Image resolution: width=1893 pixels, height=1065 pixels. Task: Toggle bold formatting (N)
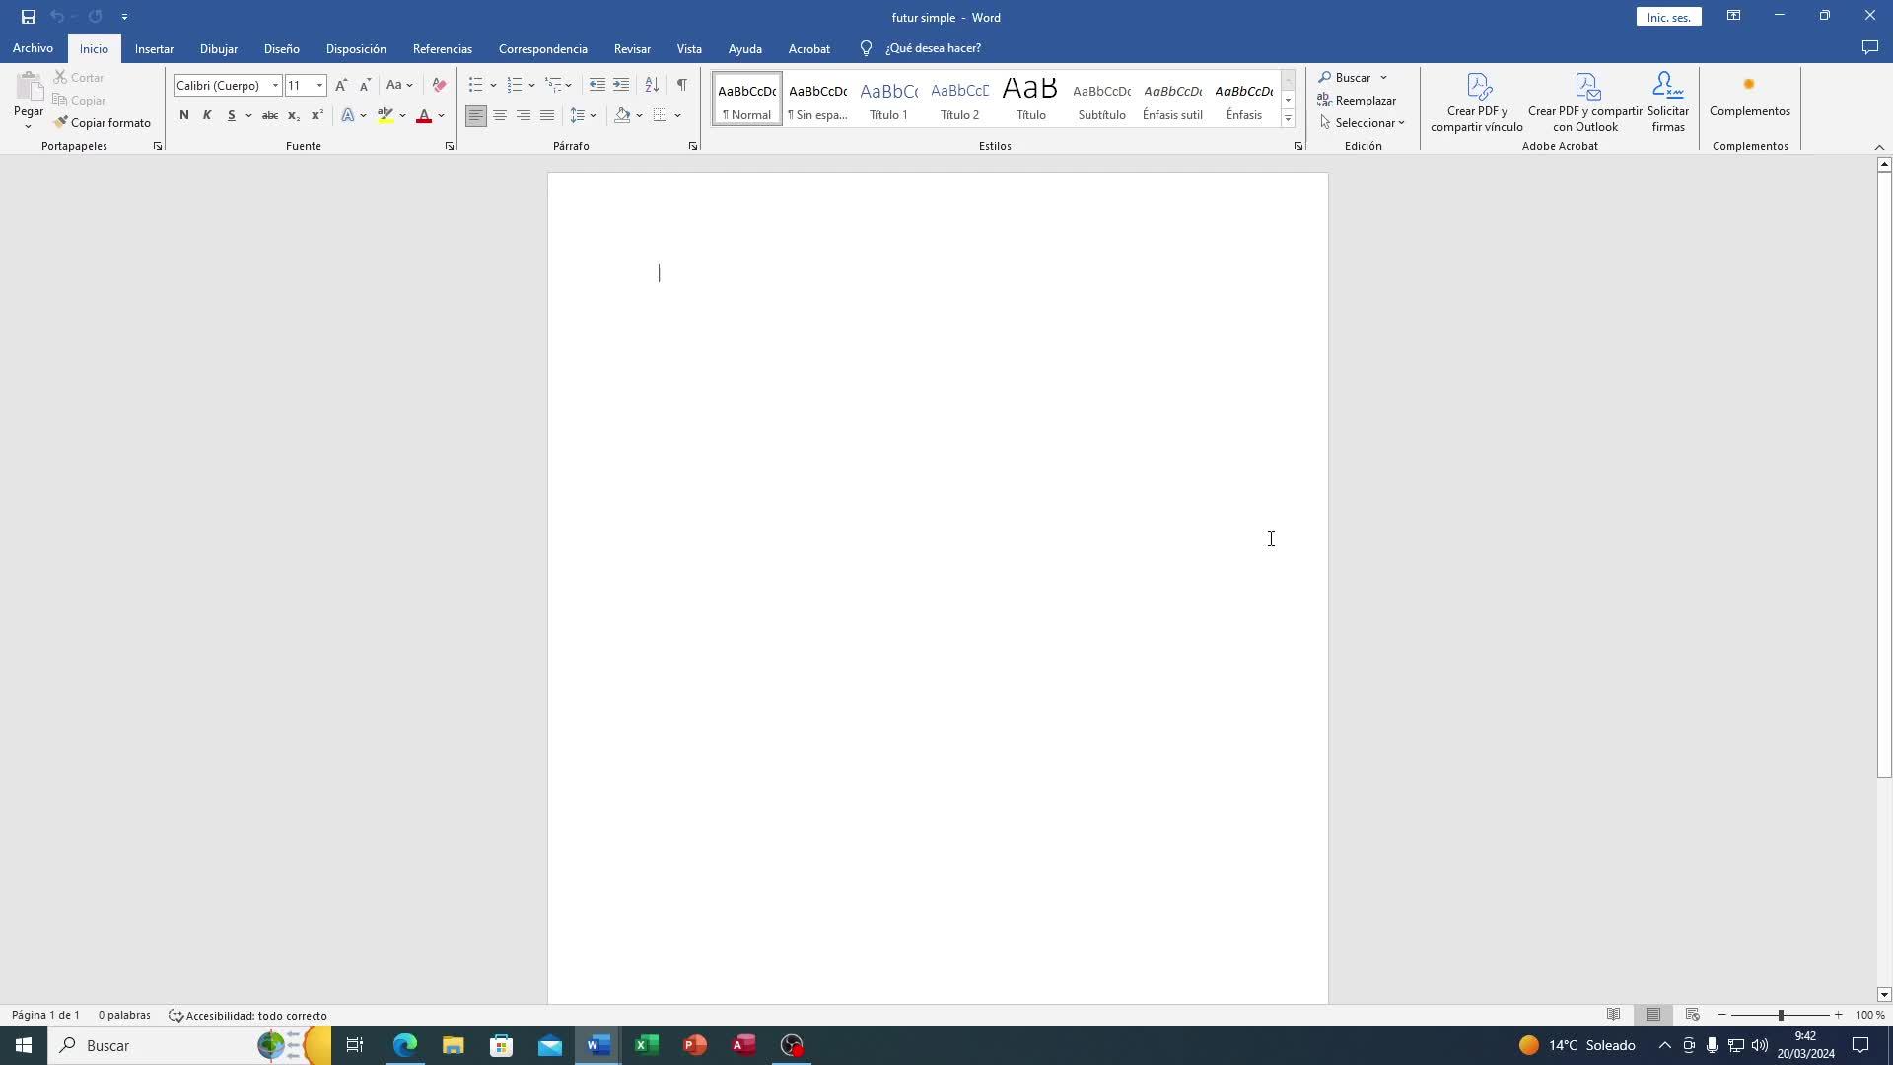183,115
